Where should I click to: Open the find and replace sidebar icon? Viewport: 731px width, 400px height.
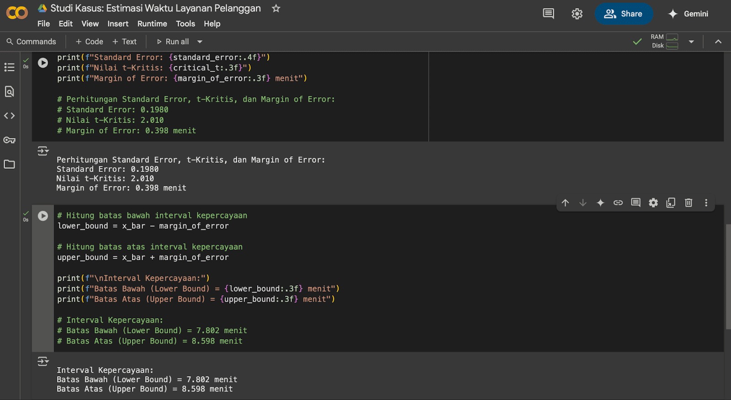pyautogui.click(x=9, y=91)
